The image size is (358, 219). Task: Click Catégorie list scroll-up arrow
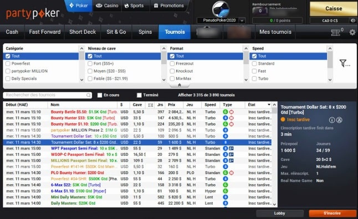[x=81, y=48]
